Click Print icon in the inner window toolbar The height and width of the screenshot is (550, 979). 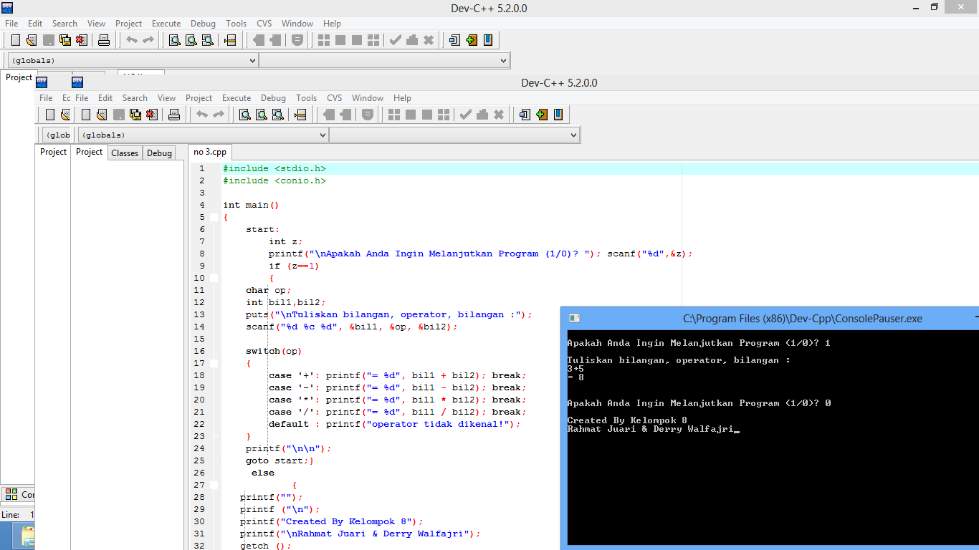pos(173,115)
